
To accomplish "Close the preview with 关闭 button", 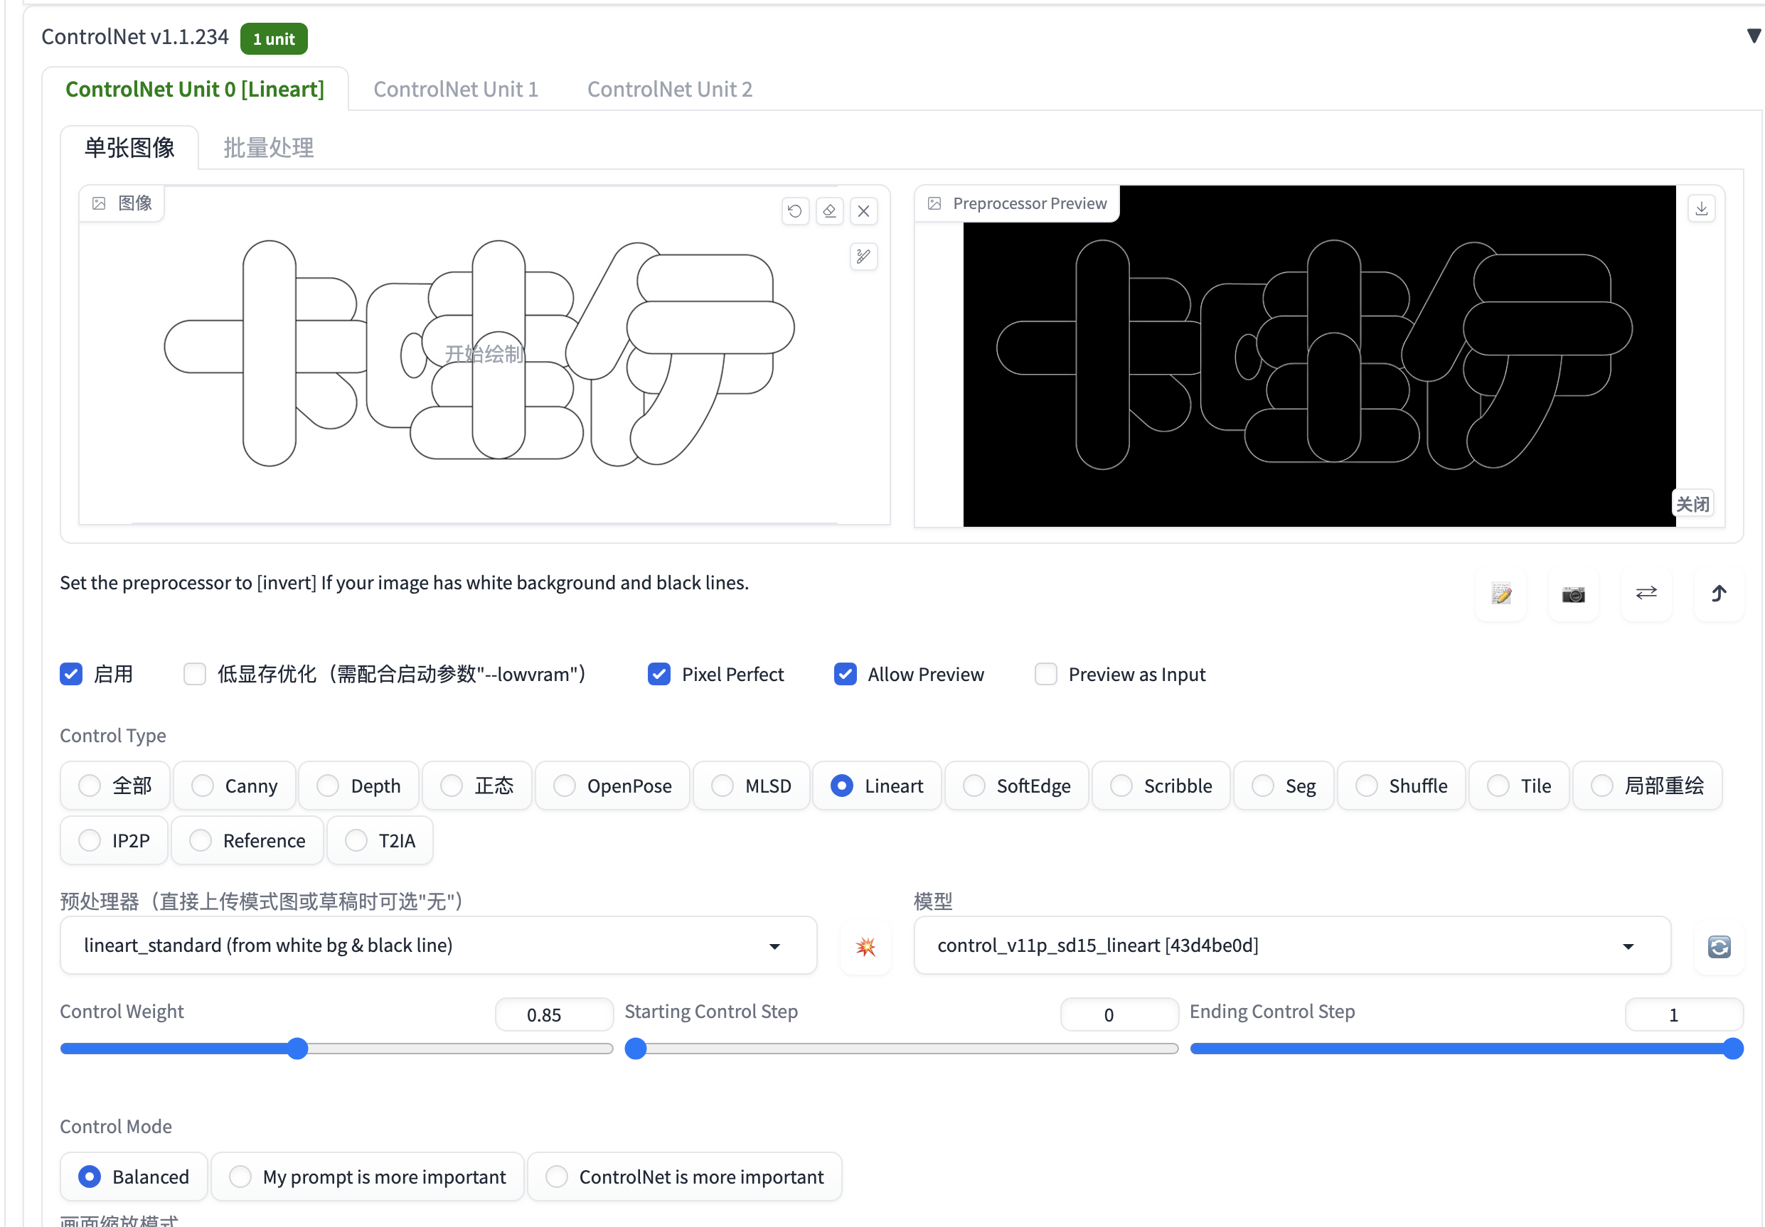I will 1692,504.
